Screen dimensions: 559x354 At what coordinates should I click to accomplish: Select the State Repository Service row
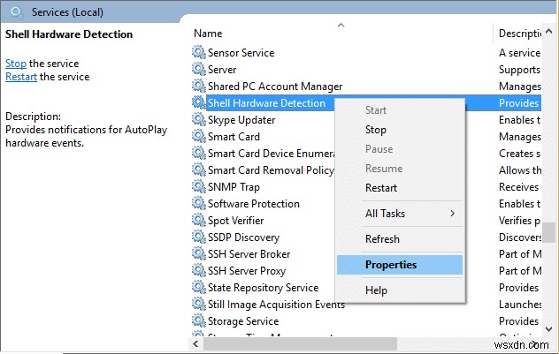[263, 288]
